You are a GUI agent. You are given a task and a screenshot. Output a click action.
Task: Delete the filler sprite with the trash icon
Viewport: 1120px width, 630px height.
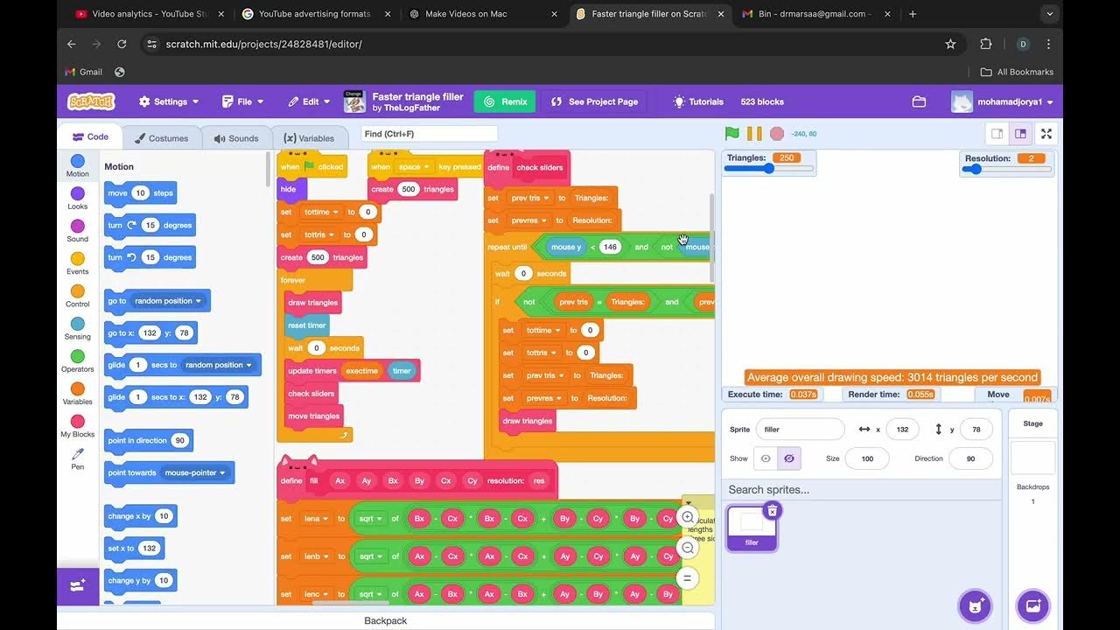[772, 510]
